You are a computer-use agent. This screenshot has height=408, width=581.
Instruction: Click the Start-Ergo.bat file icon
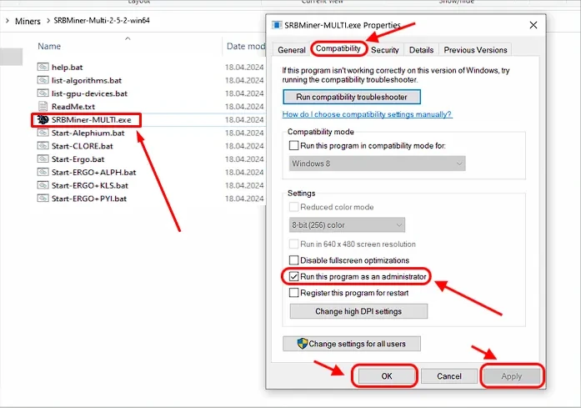pyautogui.click(x=43, y=159)
